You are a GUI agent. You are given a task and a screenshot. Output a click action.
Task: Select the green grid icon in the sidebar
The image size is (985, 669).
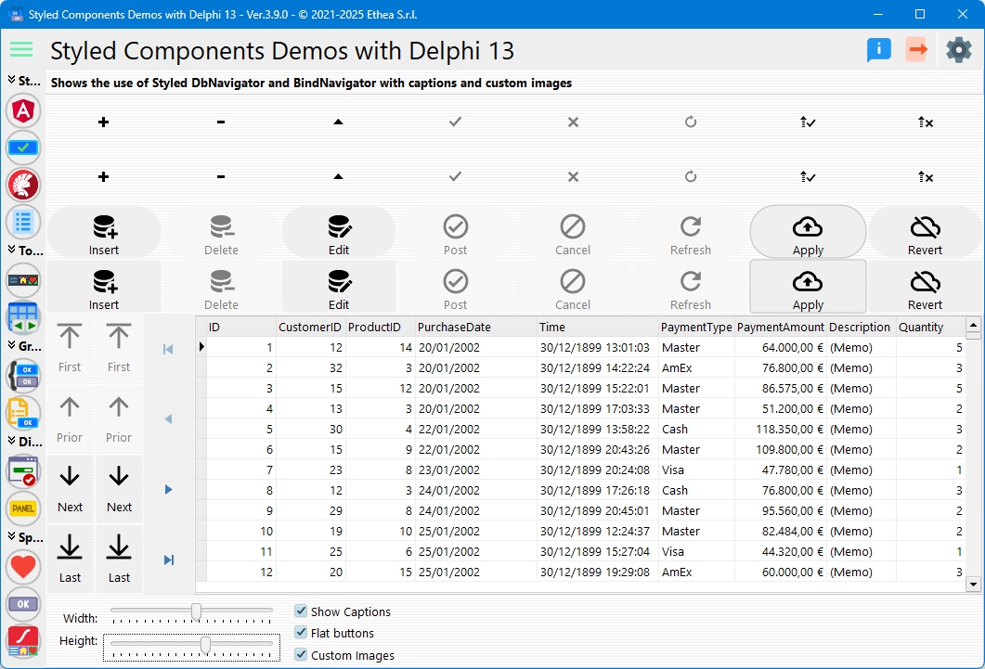pos(23,317)
